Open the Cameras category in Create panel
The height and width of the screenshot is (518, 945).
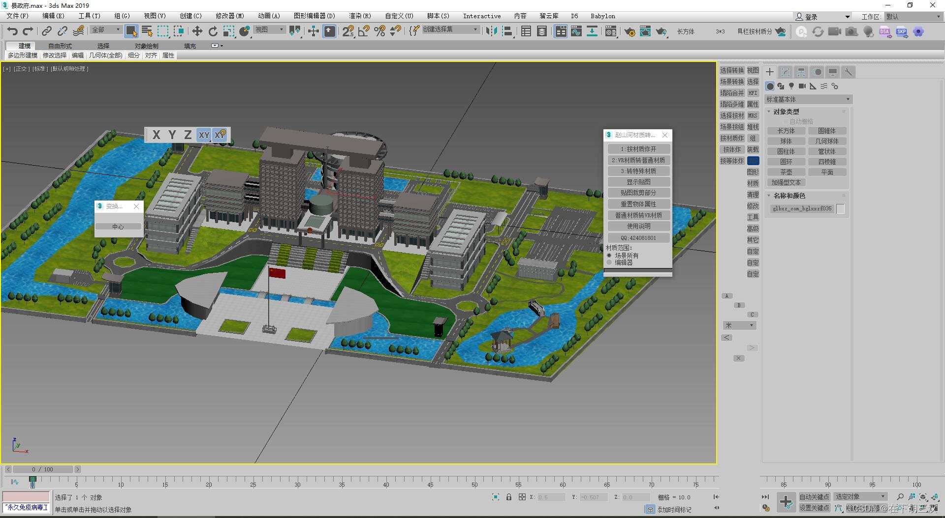click(801, 86)
